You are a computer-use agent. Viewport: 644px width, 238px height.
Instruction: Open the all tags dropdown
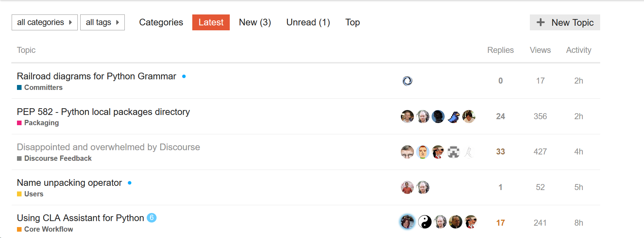103,23
